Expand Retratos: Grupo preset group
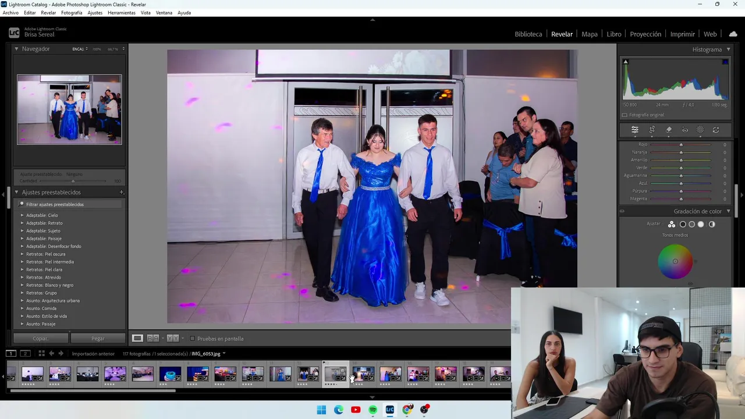The height and width of the screenshot is (419, 745). tap(22, 293)
